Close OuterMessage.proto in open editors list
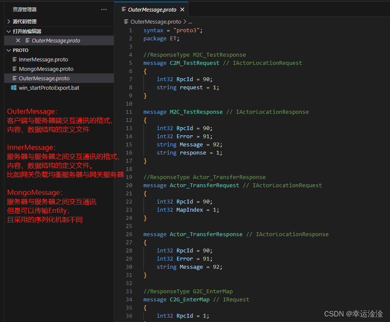The width and height of the screenshot is (390, 322). [18, 40]
